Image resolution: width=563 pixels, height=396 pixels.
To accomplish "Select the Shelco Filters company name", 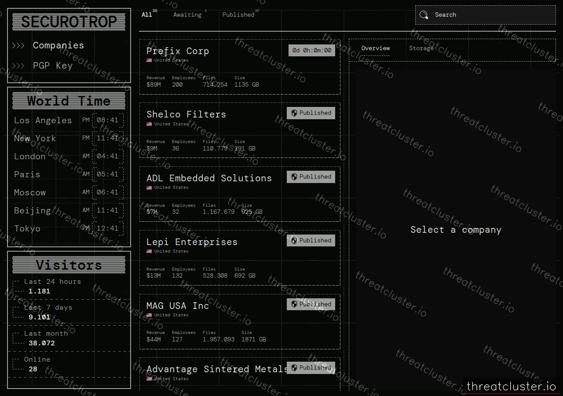I will click(186, 114).
